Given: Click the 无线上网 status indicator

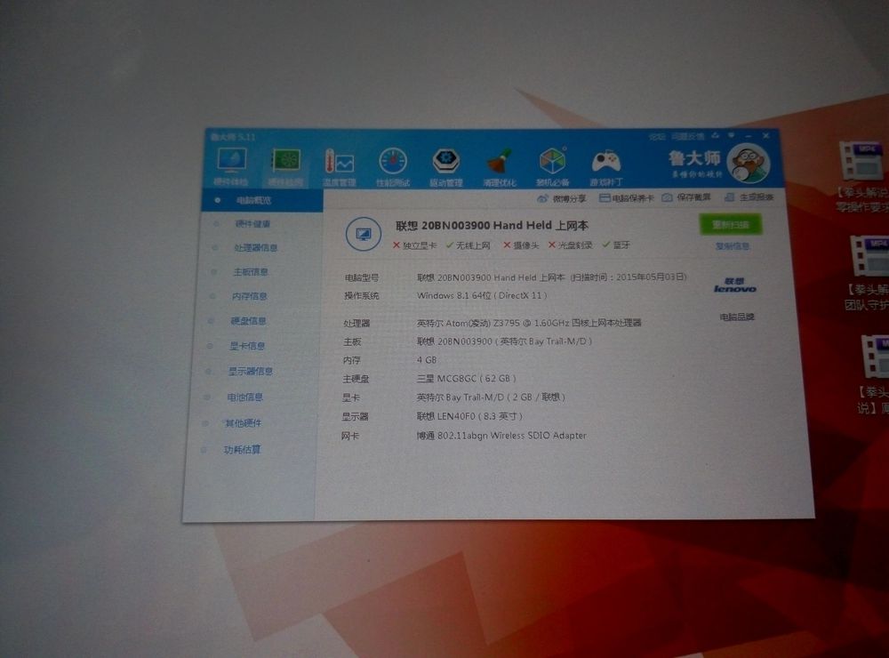Looking at the screenshot, I should (468, 245).
